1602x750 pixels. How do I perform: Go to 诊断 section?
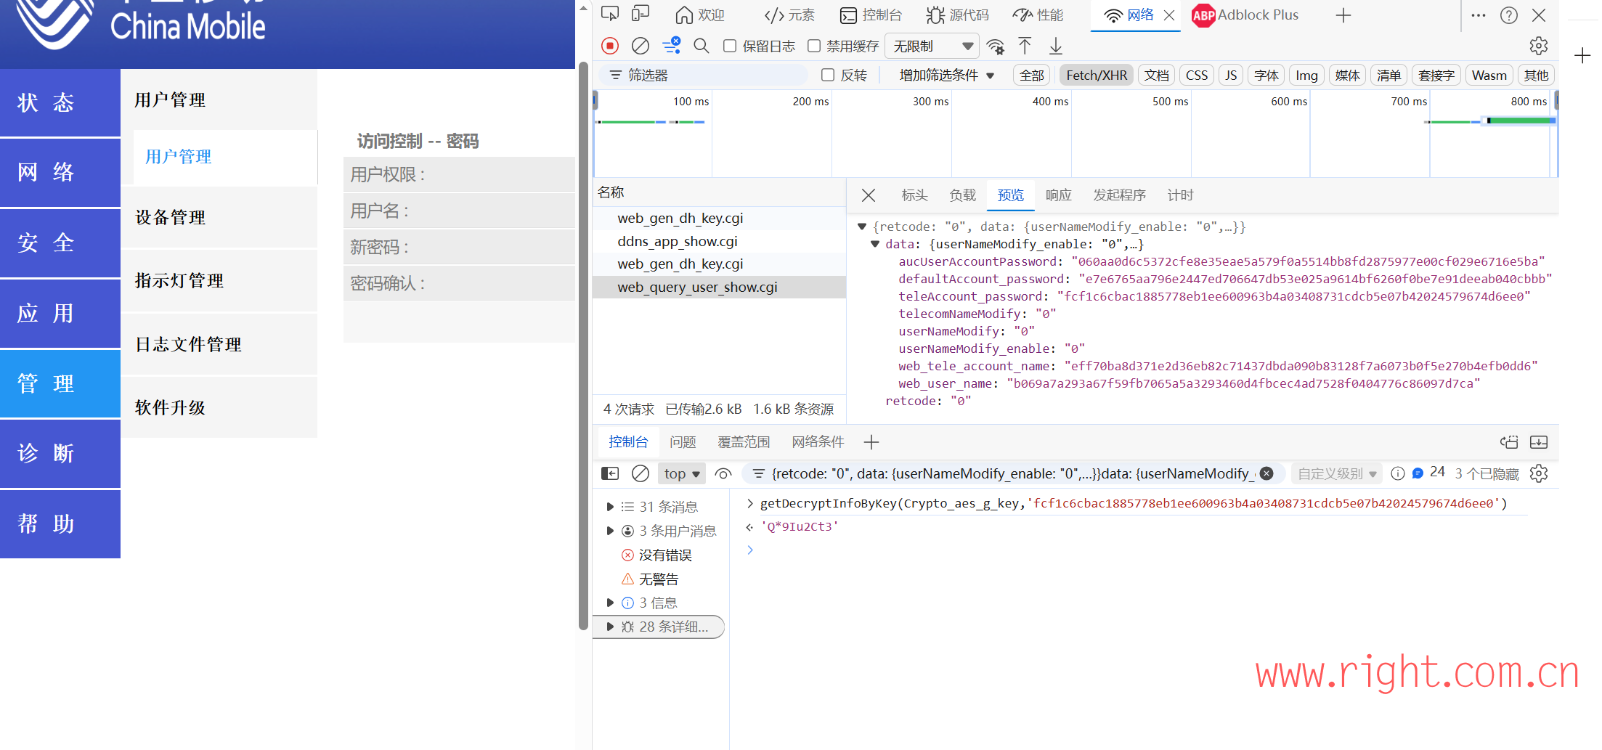[60, 453]
